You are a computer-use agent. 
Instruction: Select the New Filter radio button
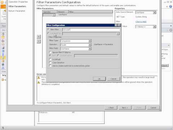pos(48,29)
